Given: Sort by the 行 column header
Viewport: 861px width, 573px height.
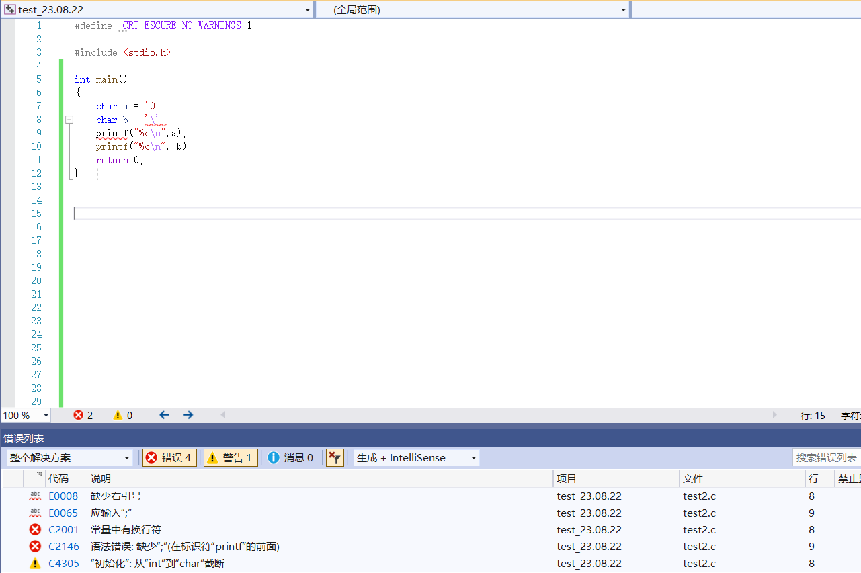Looking at the screenshot, I should click(x=819, y=478).
